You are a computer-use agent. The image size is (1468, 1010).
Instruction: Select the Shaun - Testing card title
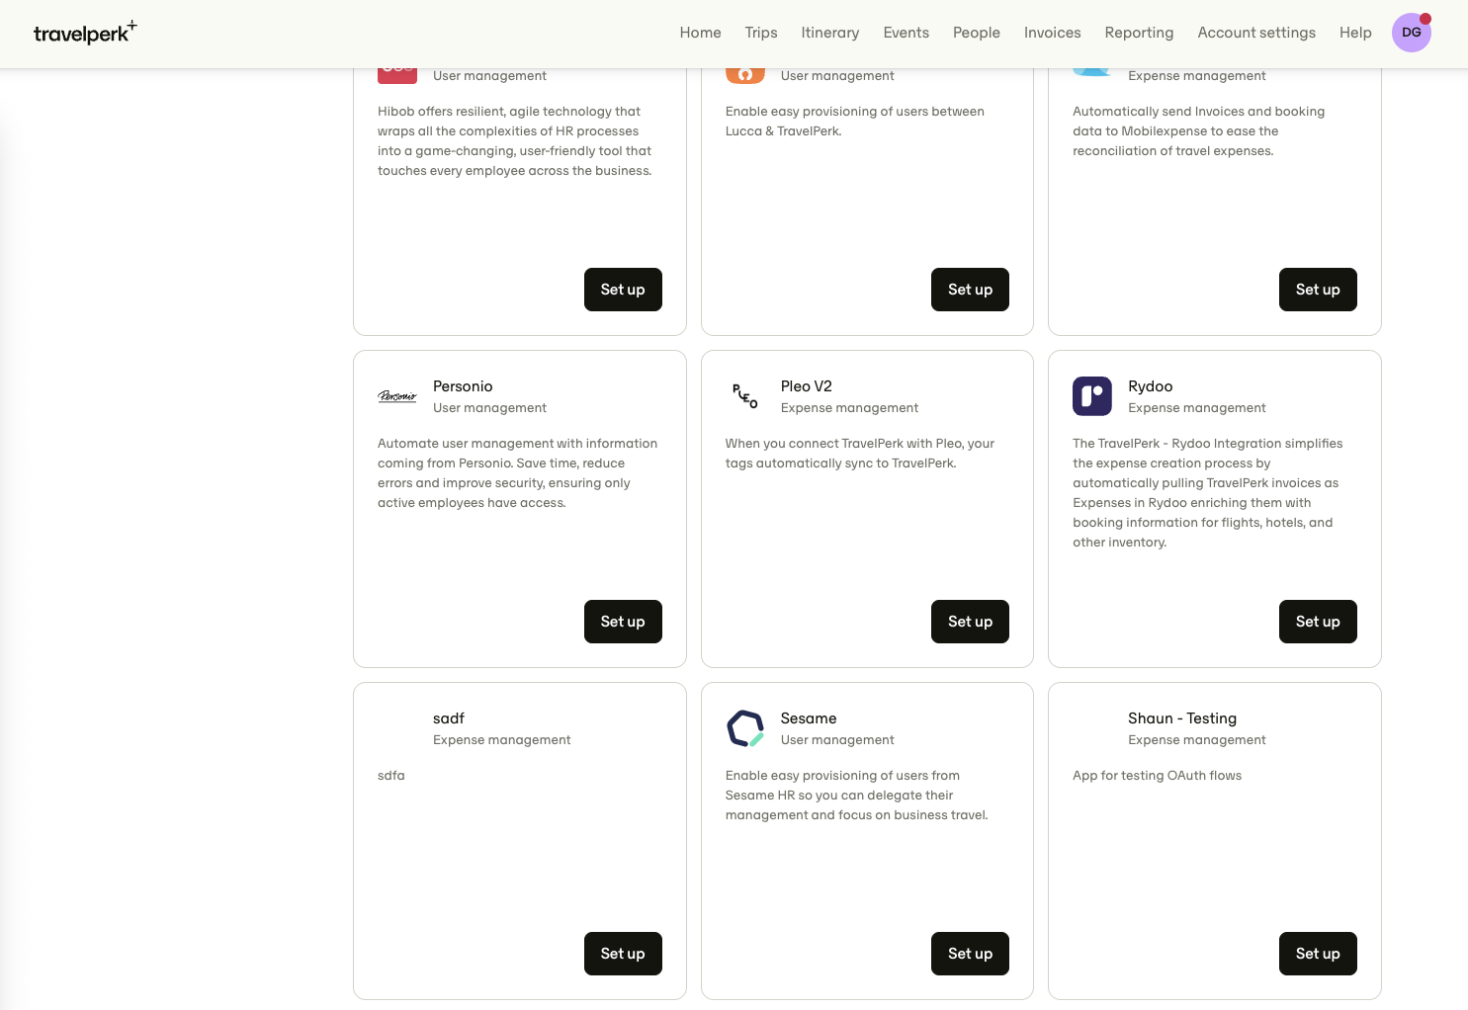1182,718
